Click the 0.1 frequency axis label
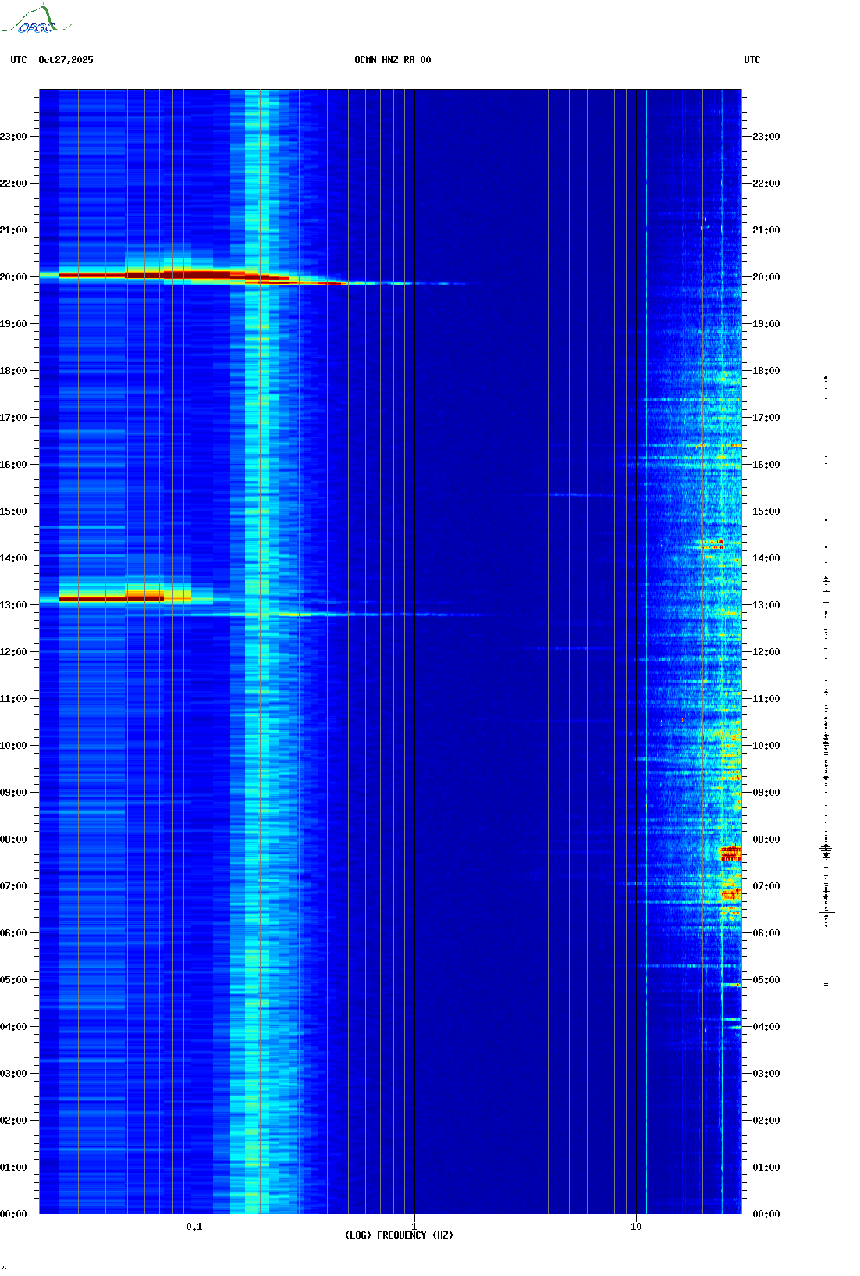 click(194, 1226)
